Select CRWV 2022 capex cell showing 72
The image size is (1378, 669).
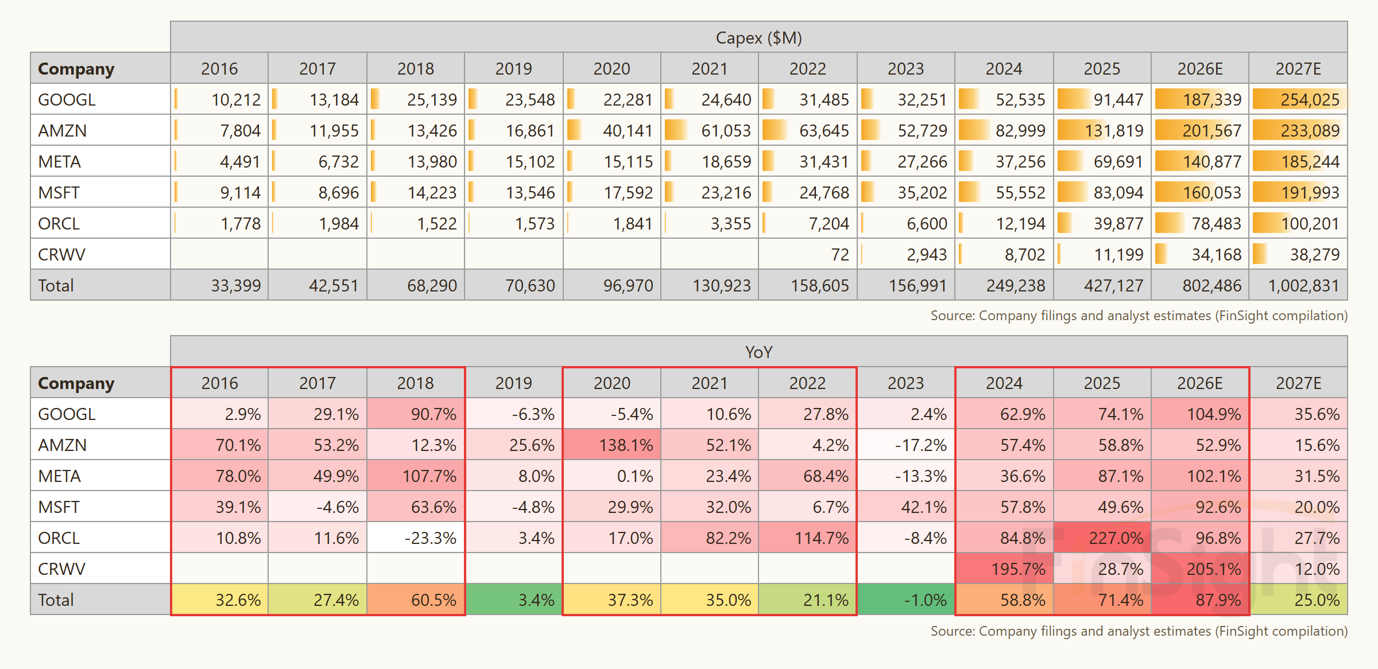click(808, 254)
